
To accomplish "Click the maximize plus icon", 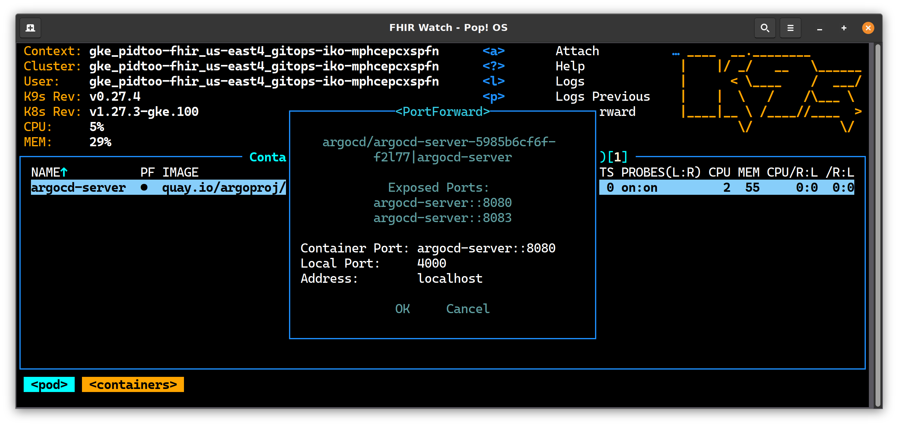I will click(844, 28).
